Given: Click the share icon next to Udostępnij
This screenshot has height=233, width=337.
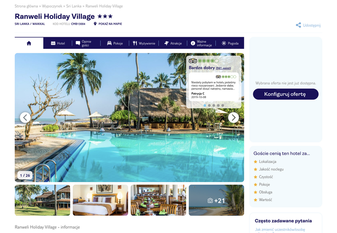Looking at the screenshot, I should pyautogui.click(x=298, y=25).
